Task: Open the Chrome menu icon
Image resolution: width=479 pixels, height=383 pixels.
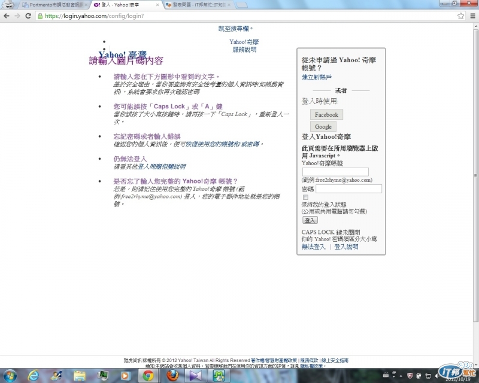Action: click(472, 16)
